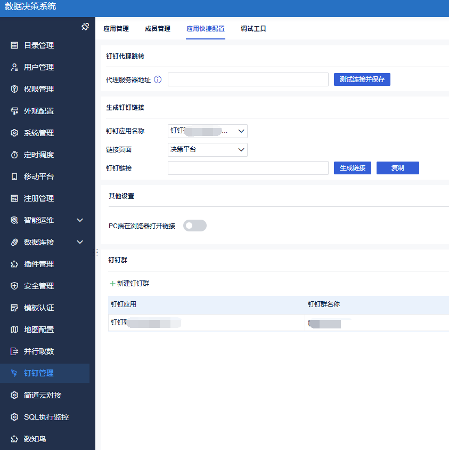The image size is (449, 450).
Task: Open SQL执行监控 from the sidebar
Action: tap(46, 417)
